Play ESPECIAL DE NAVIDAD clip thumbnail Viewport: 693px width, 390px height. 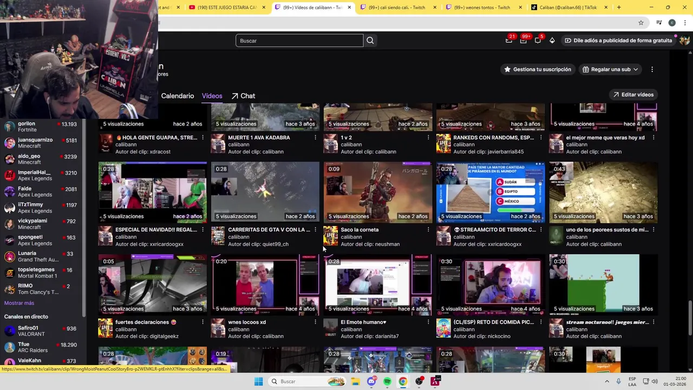(x=153, y=192)
